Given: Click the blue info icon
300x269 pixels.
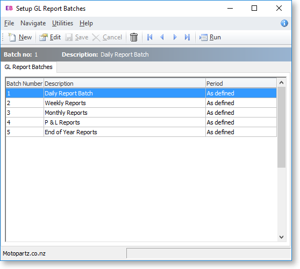Looking at the screenshot, I should click(x=284, y=23).
